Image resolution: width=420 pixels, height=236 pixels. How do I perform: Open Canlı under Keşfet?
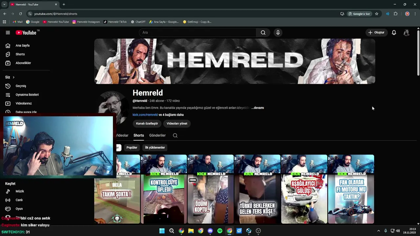(19, 200)
